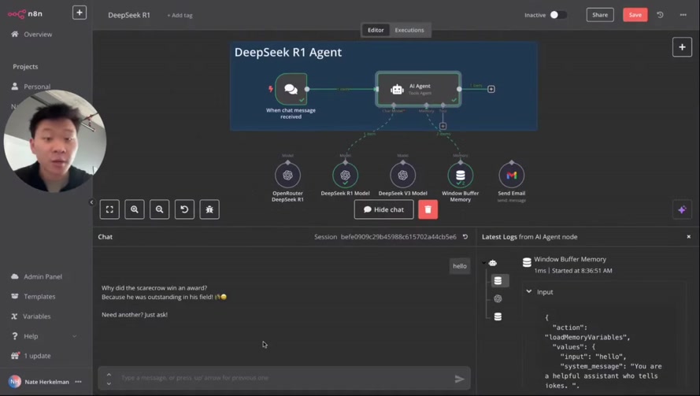Select the AI Agent node
Screen dimensions: 700x396
(x=418, y=89)
